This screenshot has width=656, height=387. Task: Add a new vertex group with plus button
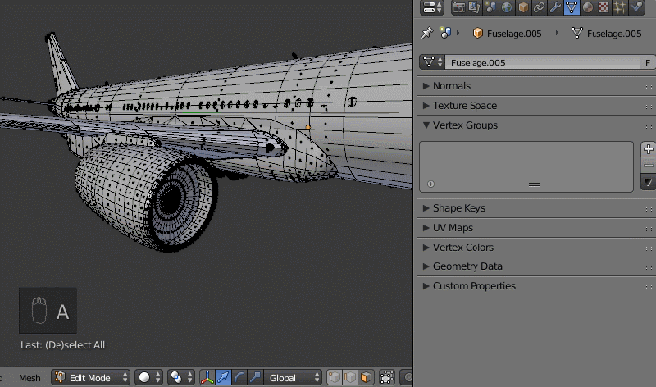coord(648,149)
